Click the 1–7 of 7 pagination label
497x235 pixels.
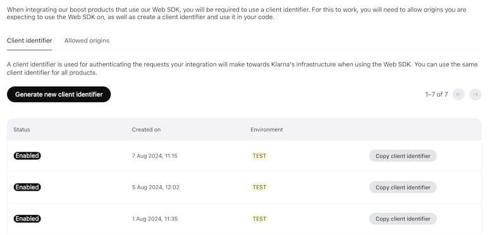[436, 94]
